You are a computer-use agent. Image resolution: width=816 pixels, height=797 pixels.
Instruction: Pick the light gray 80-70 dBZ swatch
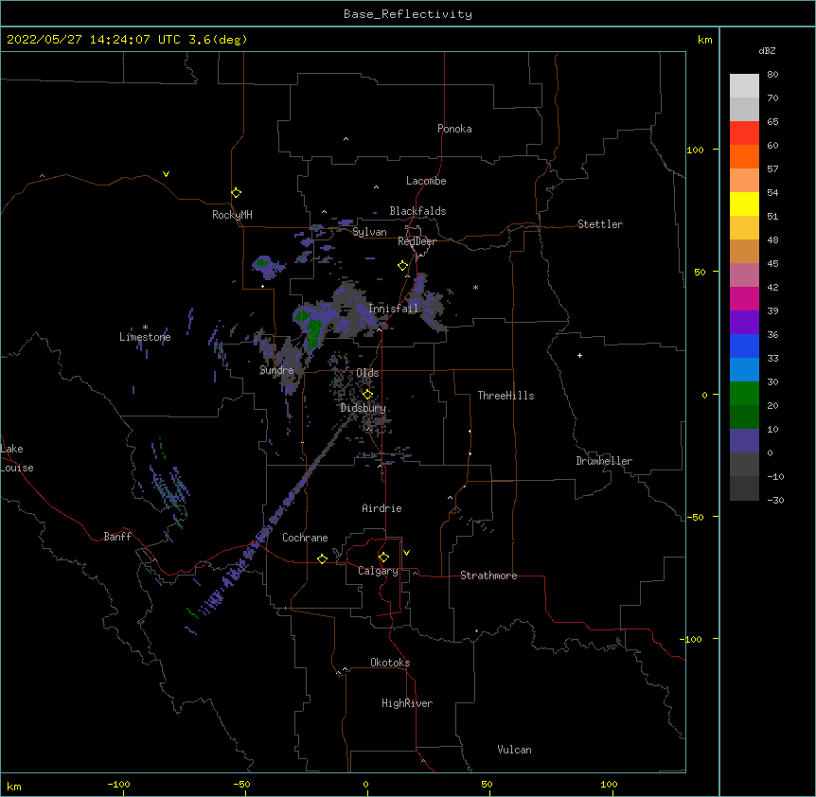[744, 86]
